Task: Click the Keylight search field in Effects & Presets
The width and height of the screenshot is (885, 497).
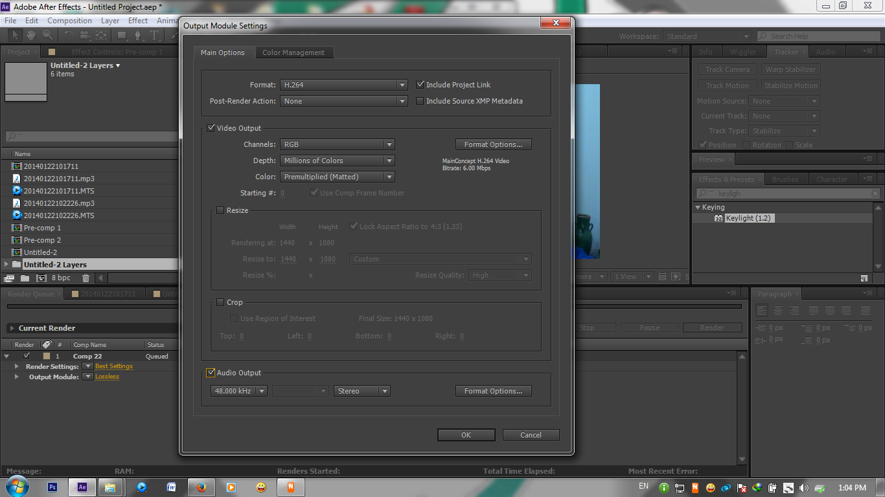Action: click(788, 193)
